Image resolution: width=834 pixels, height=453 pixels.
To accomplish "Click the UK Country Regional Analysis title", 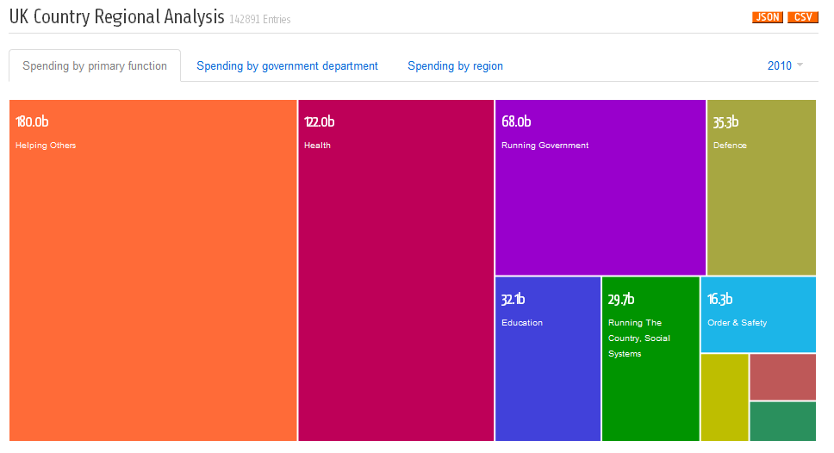I will [x=116, y=17].
